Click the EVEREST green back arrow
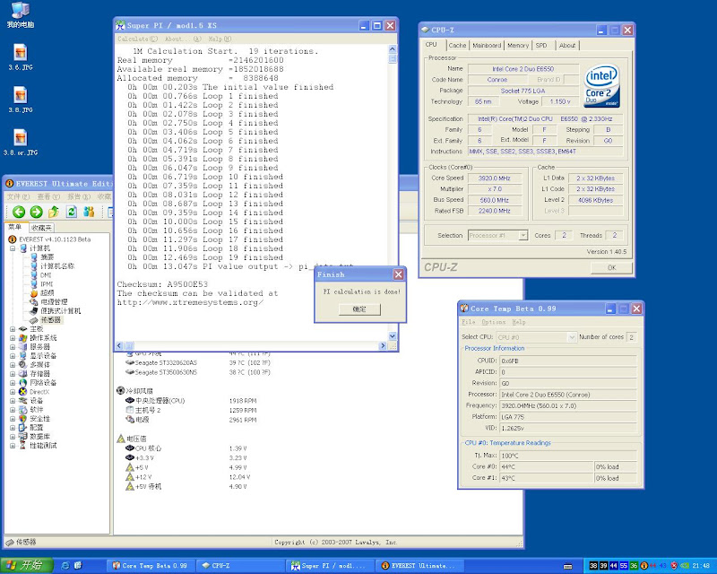Viewport: 717px width, 574px height. pyautogui.click(x=18, y=212)
